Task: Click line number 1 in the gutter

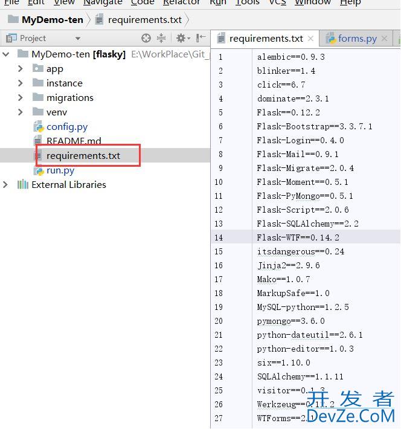Action: coord(220,57)
